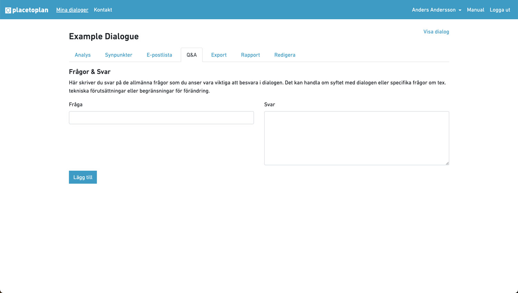
Task: Open the Rapport tab
Action: tap(250, 55)
